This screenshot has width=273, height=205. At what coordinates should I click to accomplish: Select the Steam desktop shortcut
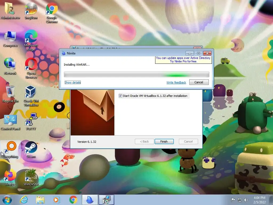tap(31, 149)
